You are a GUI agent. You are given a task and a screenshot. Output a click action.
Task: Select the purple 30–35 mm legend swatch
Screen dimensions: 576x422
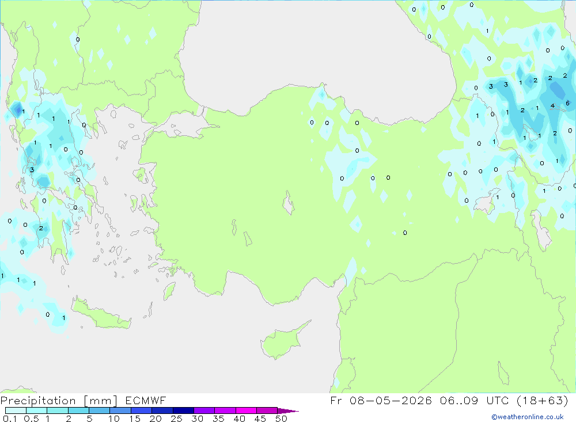204,410
